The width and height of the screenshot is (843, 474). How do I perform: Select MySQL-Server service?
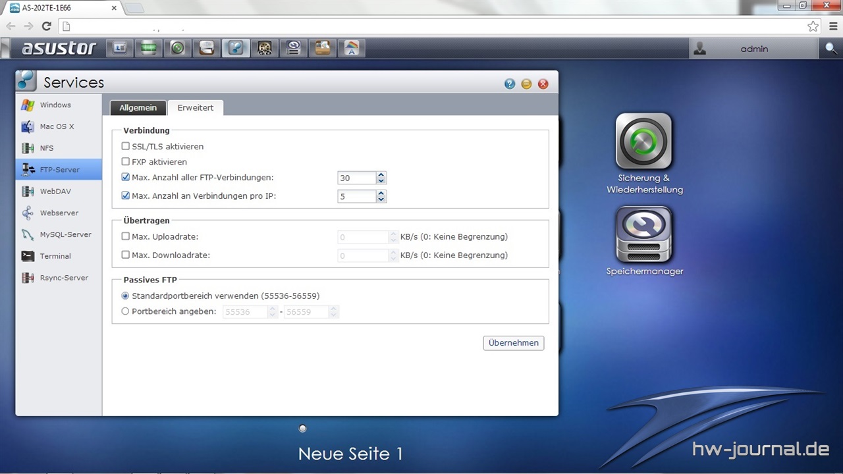click(59, 234)
